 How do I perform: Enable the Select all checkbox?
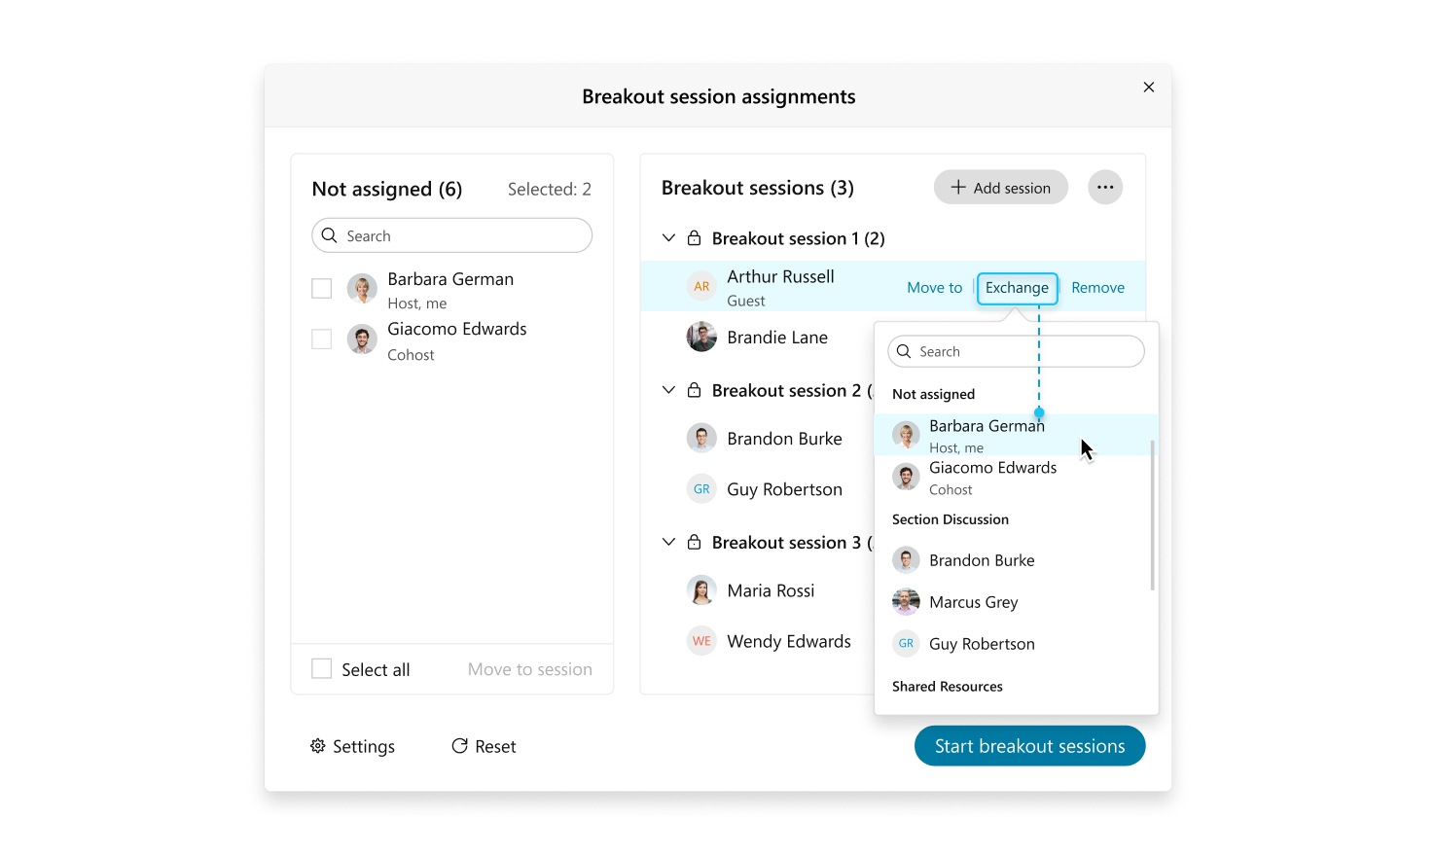coord(321,668)
